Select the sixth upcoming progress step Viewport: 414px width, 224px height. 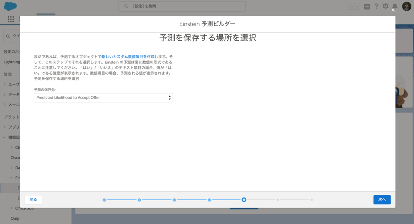tap(278, 200)
